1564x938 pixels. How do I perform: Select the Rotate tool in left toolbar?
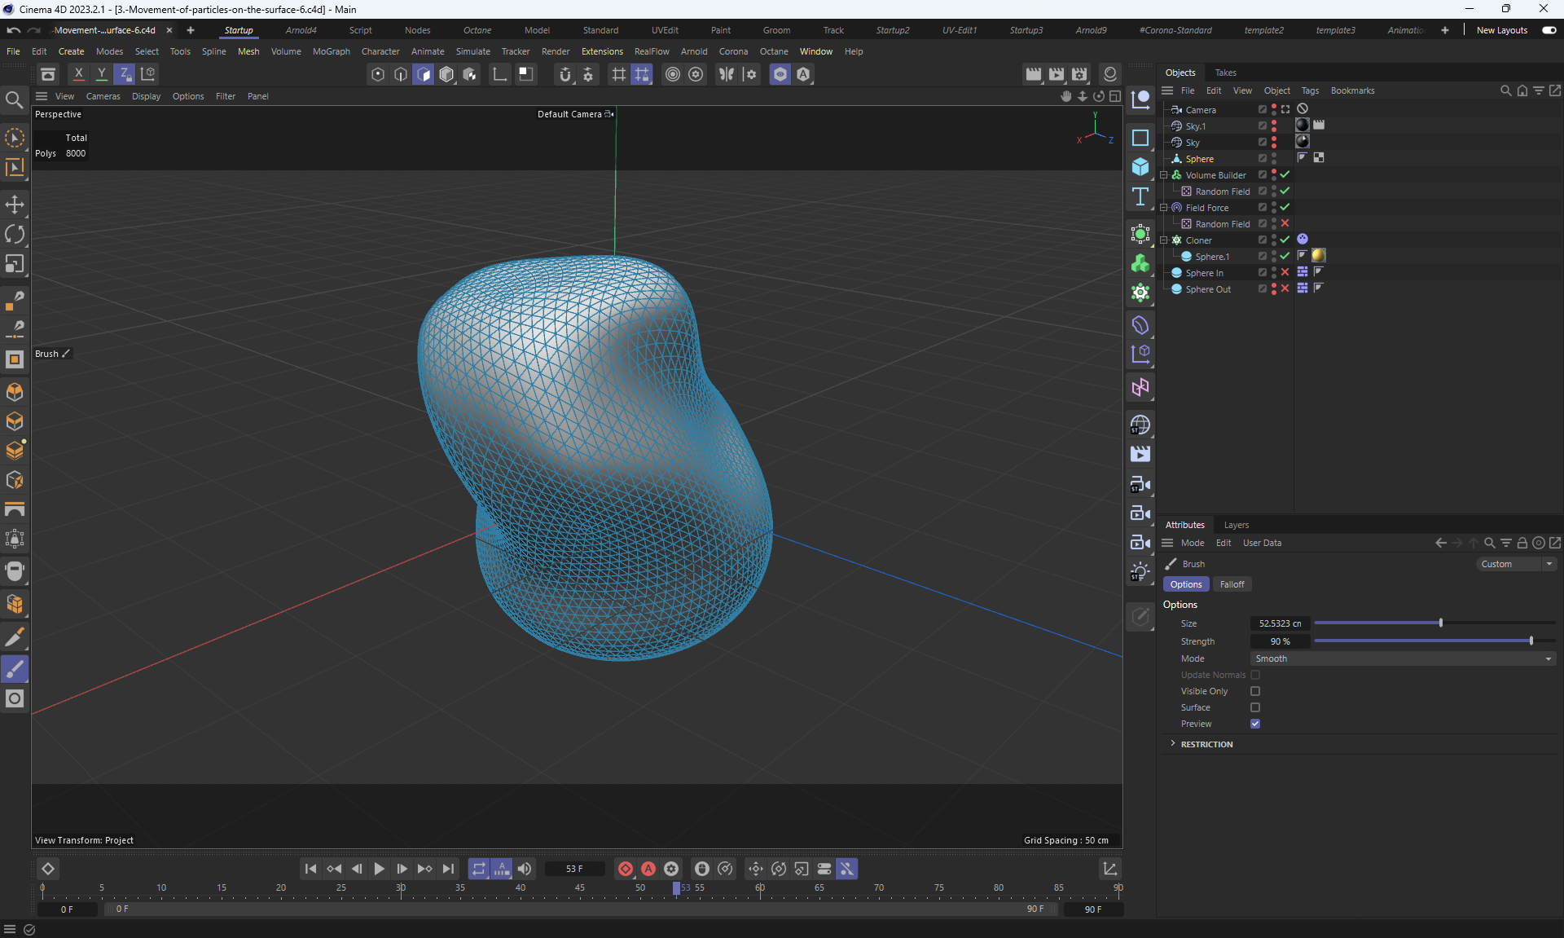[15, 234]
